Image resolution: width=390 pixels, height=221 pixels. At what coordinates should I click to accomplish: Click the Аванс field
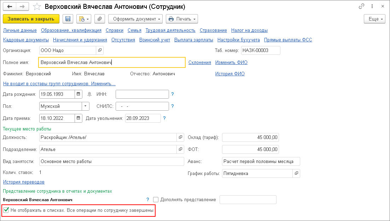click(261, 162)
